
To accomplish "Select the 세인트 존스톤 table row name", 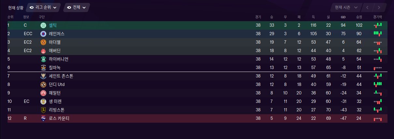I will click(x=61, y=76).
